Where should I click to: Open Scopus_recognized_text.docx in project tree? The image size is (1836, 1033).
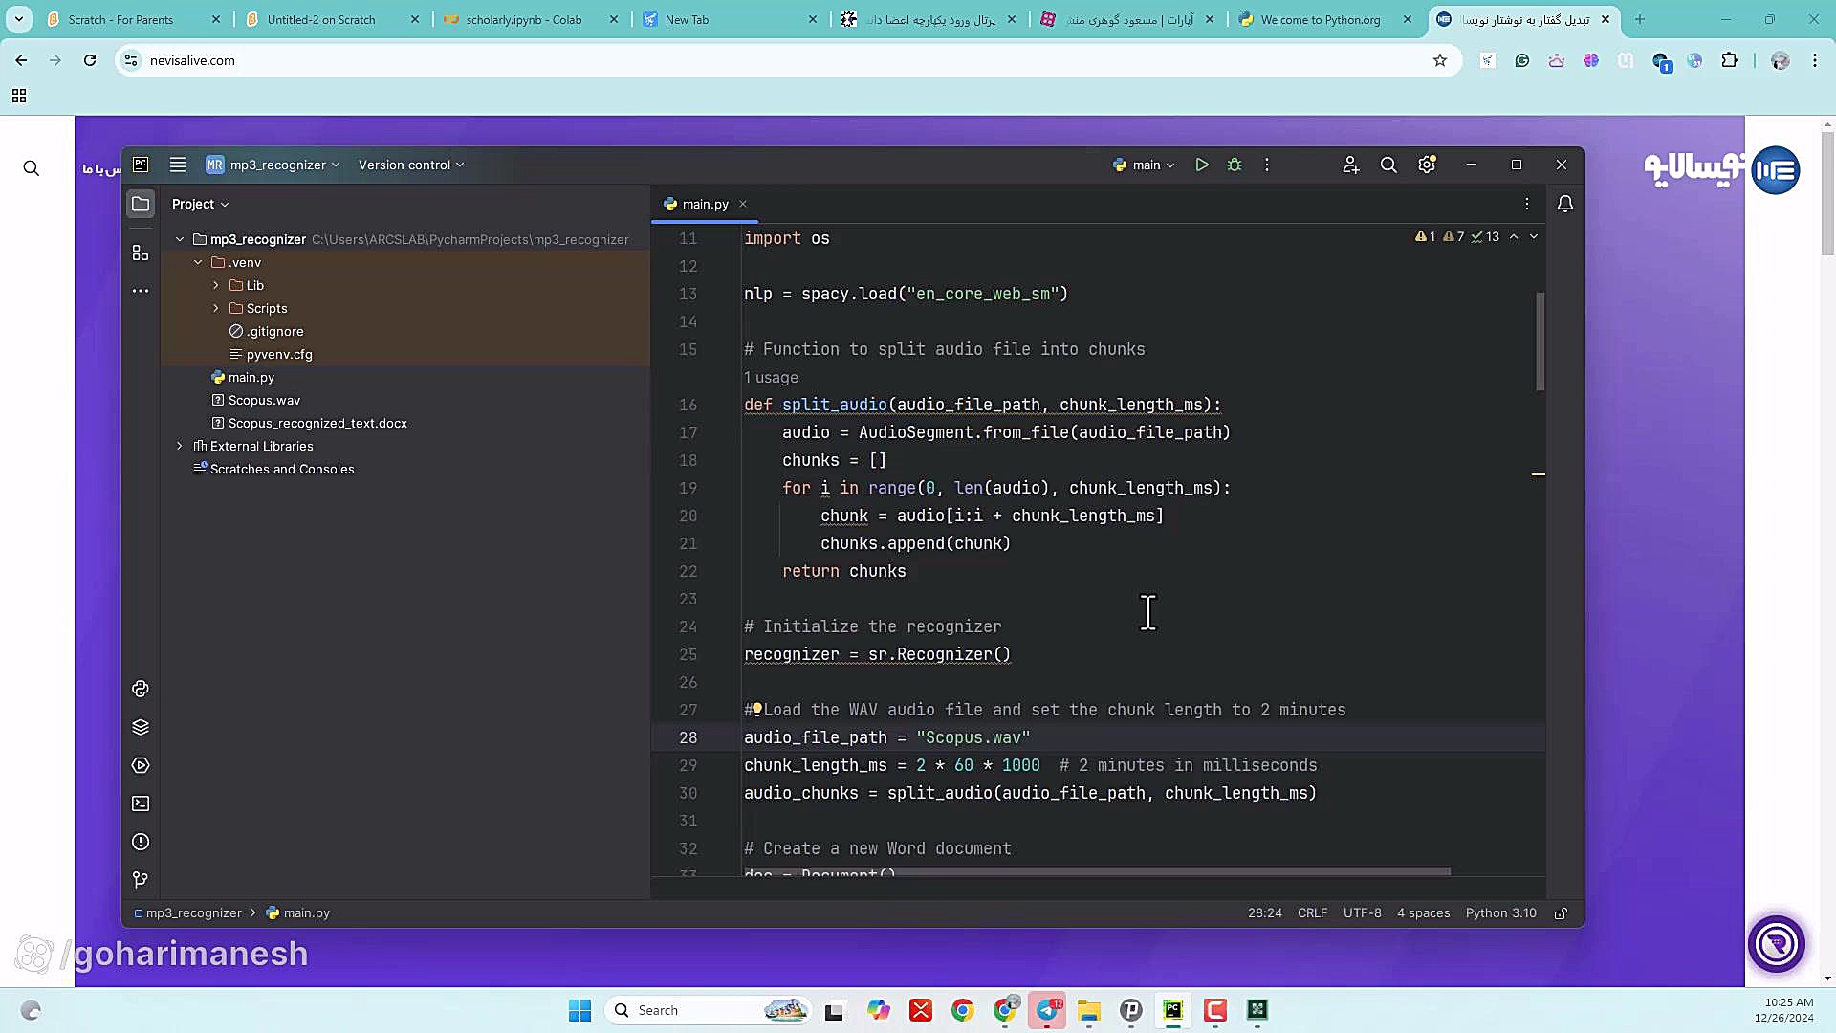point(317,423)
